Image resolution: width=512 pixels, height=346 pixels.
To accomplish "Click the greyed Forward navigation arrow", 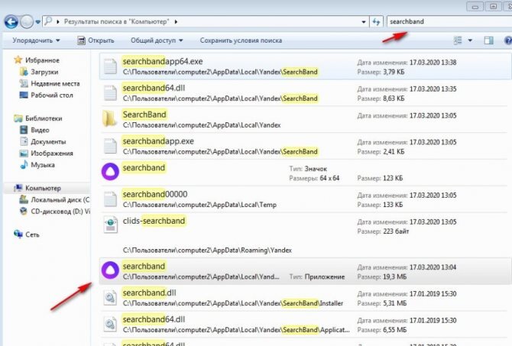I will click(x=27, y=22).
